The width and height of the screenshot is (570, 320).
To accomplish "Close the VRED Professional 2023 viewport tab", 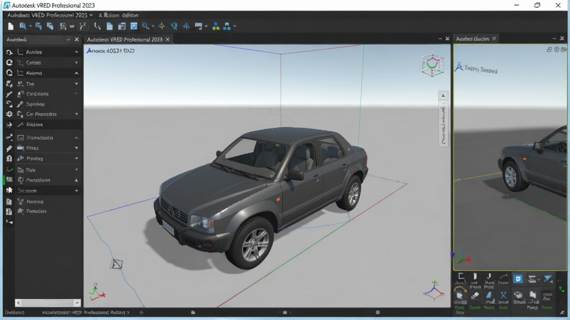I will (x=168, y=39).
